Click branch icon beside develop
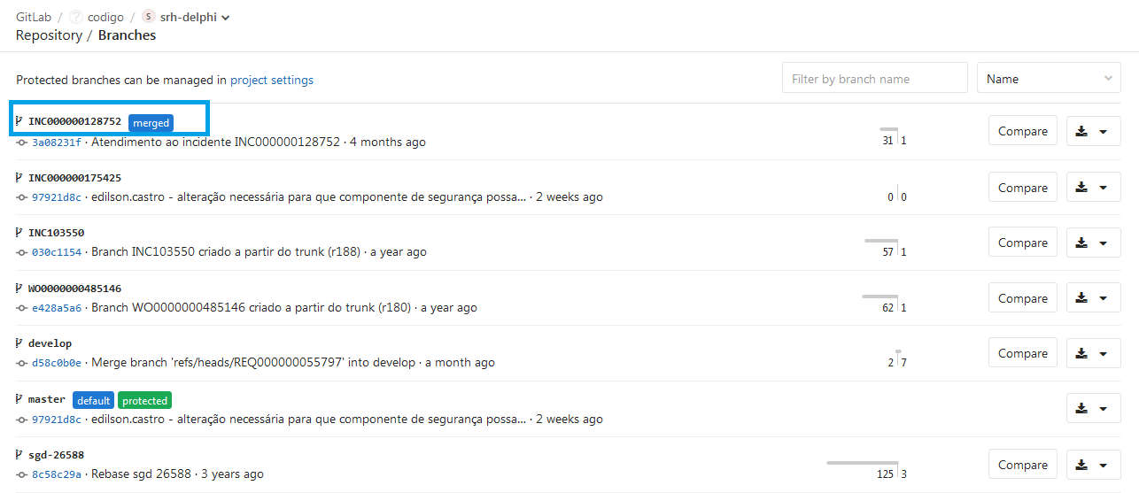 (x=19, y=343)
